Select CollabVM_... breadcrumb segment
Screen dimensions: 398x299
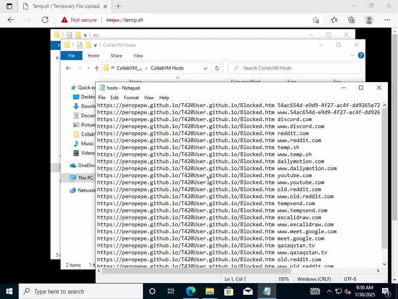click(129, 68)
